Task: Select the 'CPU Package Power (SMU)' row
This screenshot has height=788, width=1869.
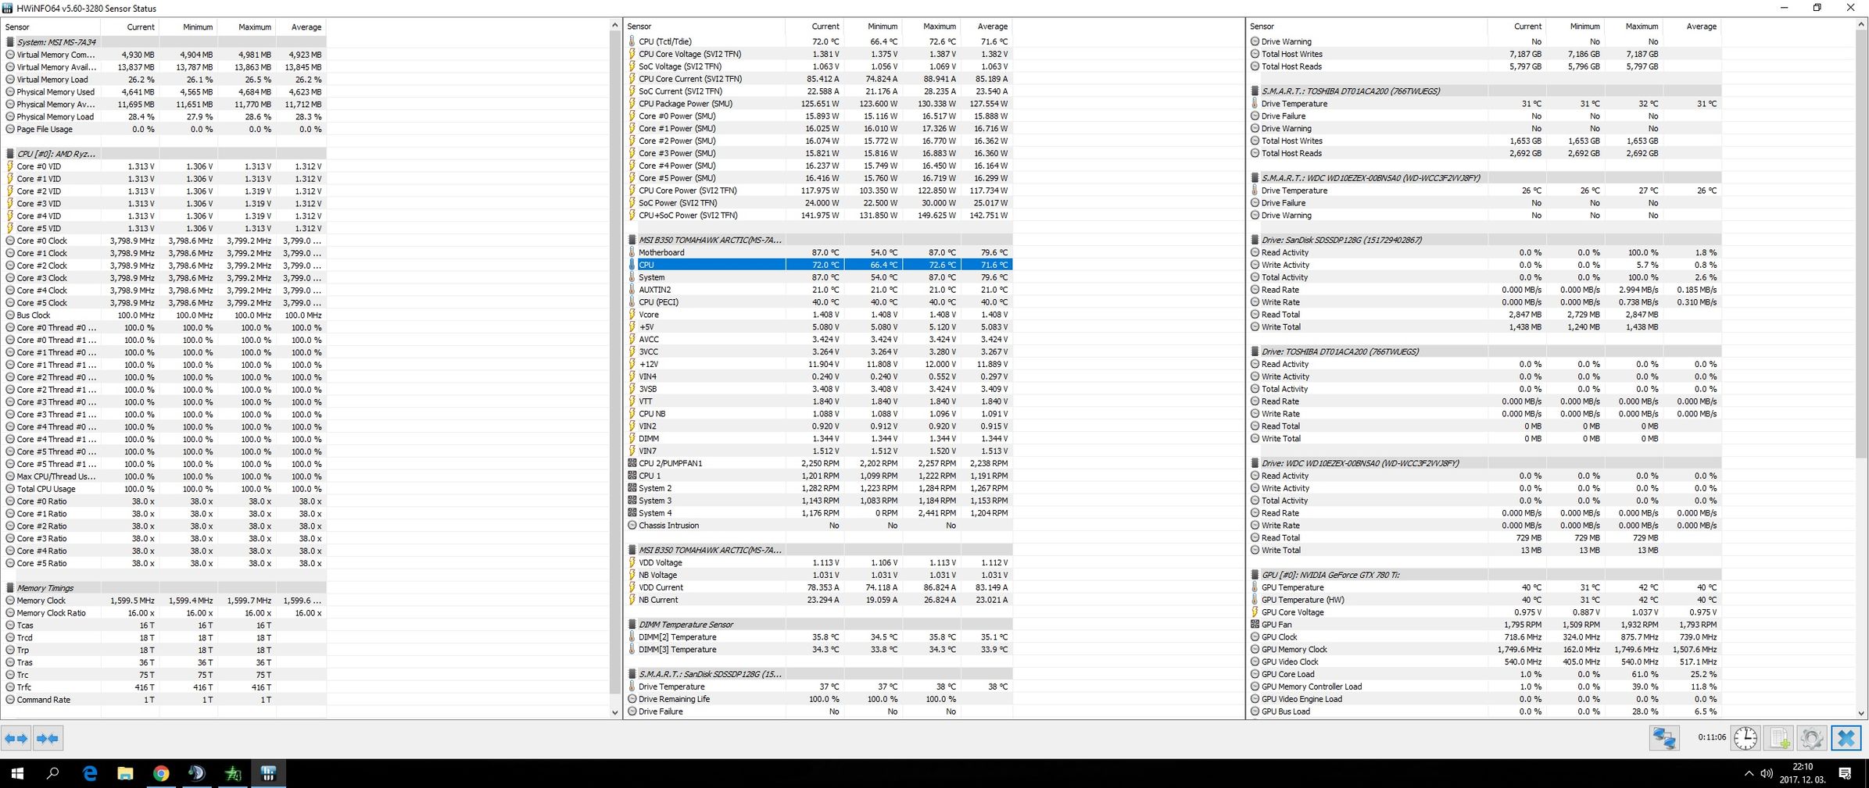Action: [818, 104]
